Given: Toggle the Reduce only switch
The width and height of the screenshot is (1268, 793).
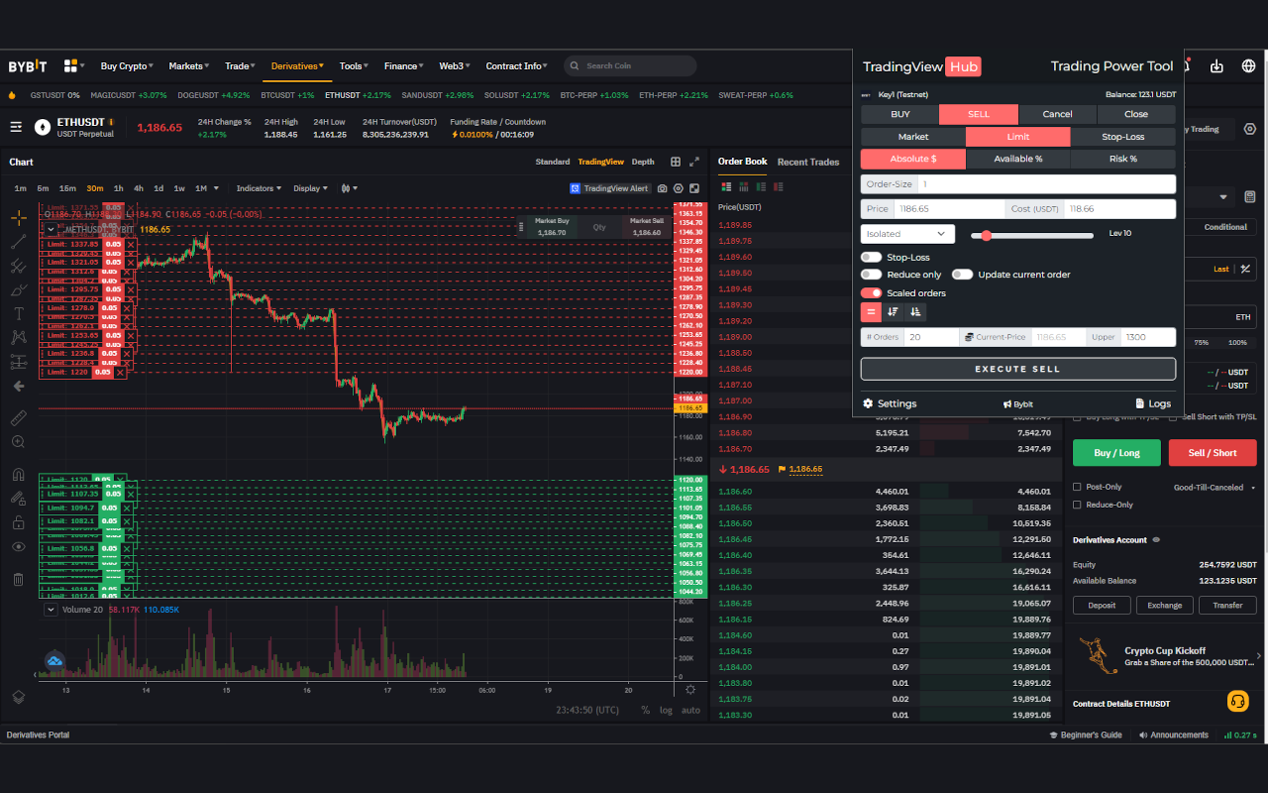Looking at the screenshot, I should click(872, 275).
